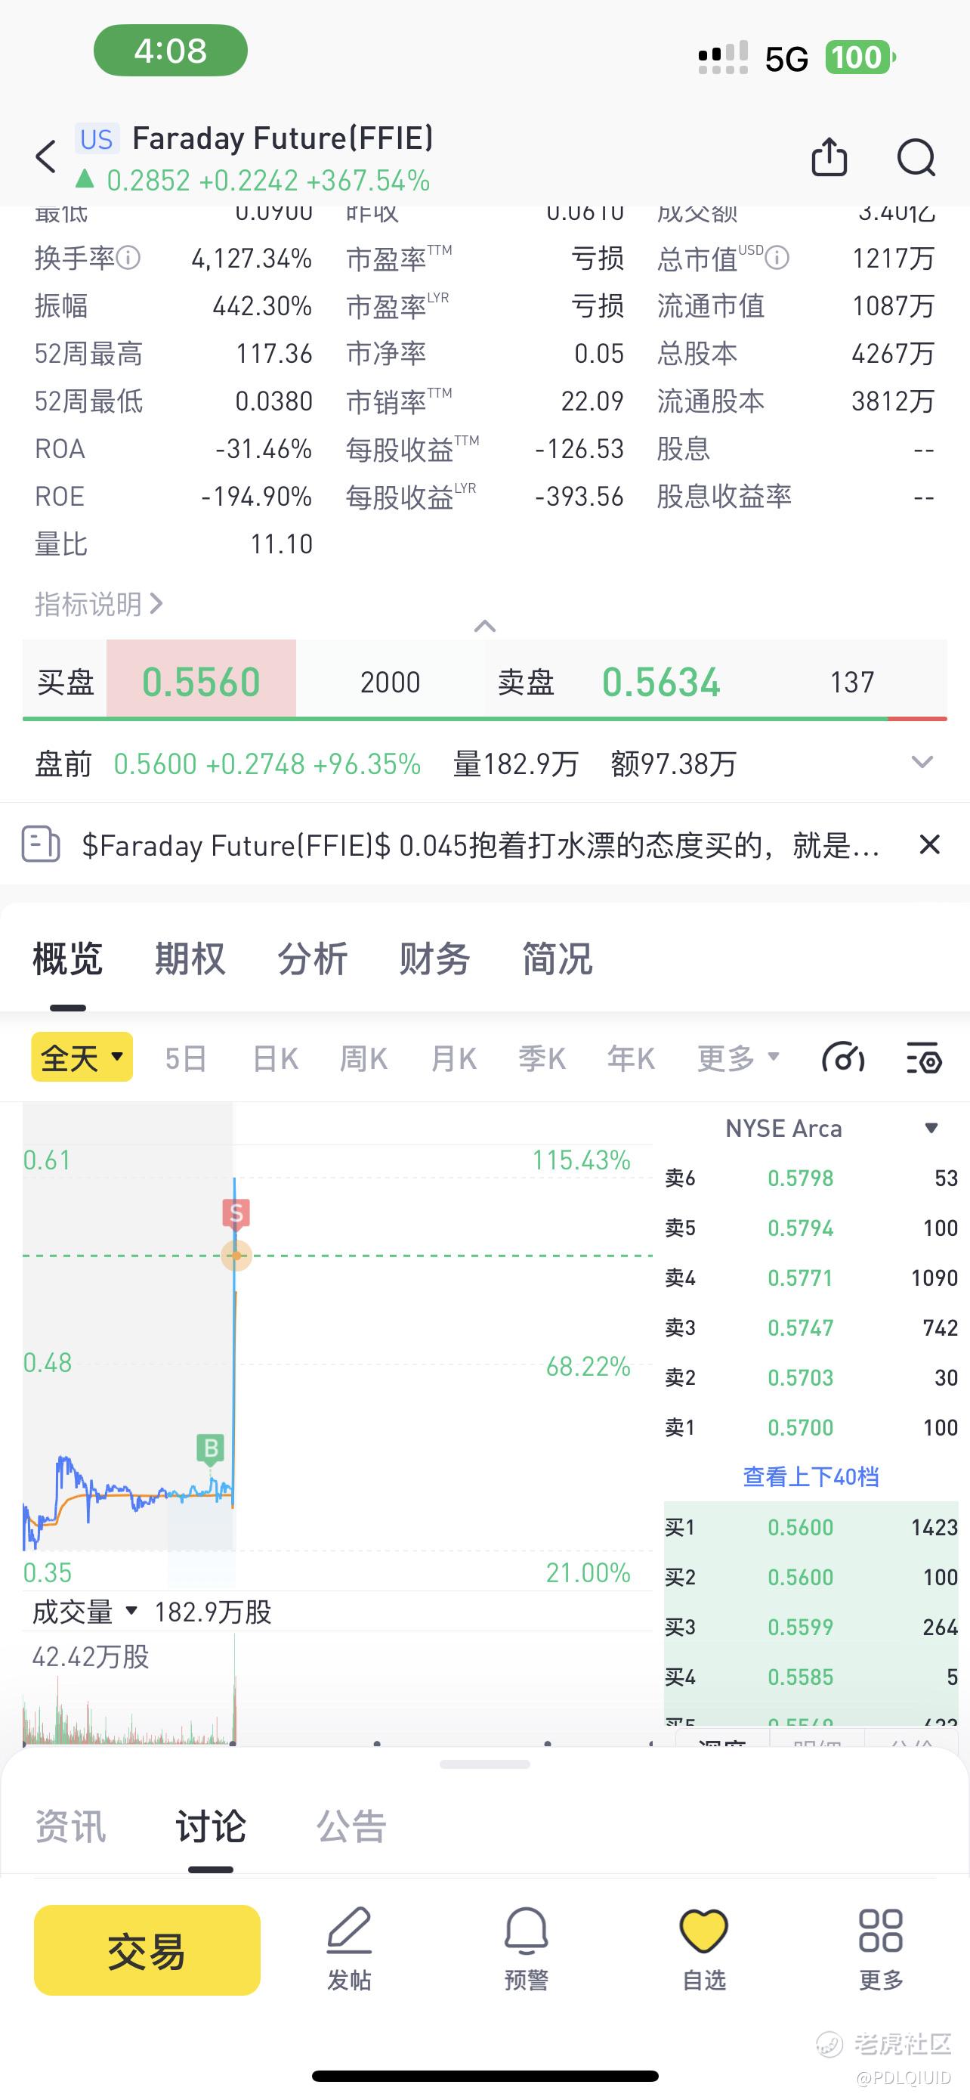
Task: Open the 讨论 tab
Action: (211, 1826)
